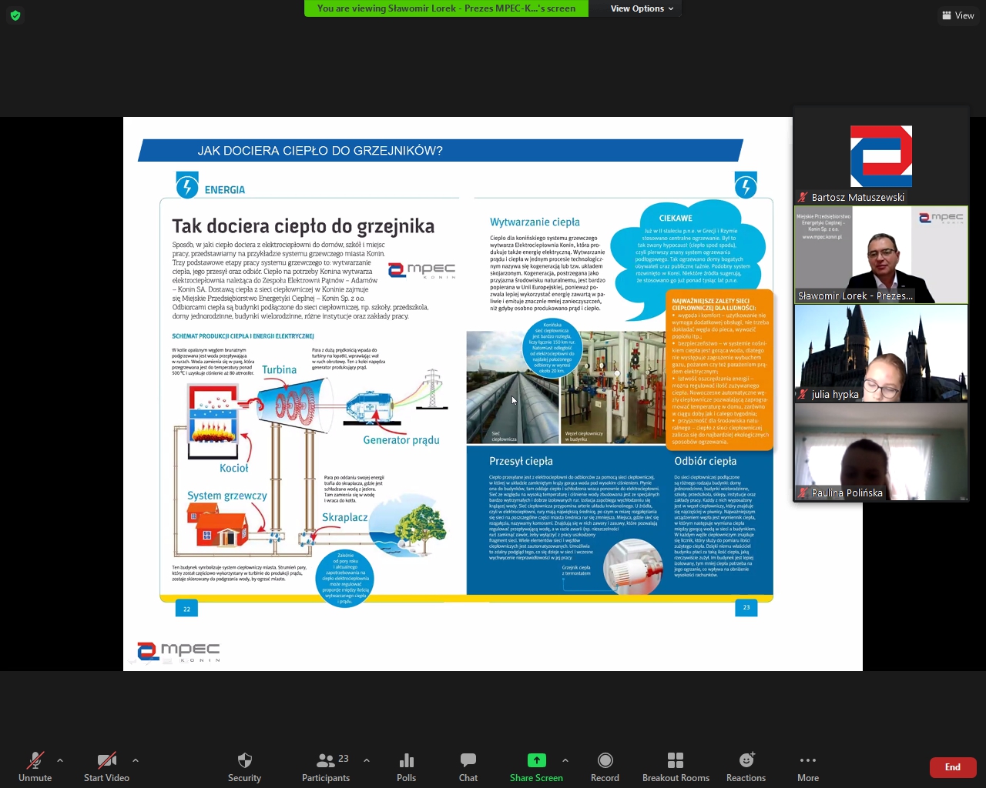Screen dimensions: 986x788
Task: Expand the View Options dropdown
Action: point(642,8)
